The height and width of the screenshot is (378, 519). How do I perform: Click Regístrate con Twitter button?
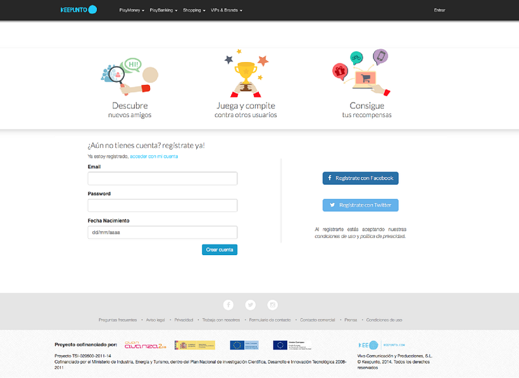coord(361,205)
